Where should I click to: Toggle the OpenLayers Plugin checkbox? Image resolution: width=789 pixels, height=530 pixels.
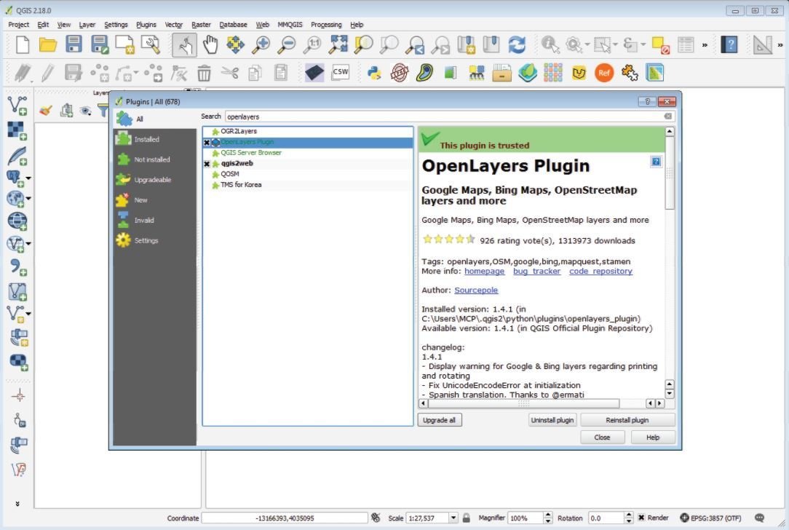207,143
